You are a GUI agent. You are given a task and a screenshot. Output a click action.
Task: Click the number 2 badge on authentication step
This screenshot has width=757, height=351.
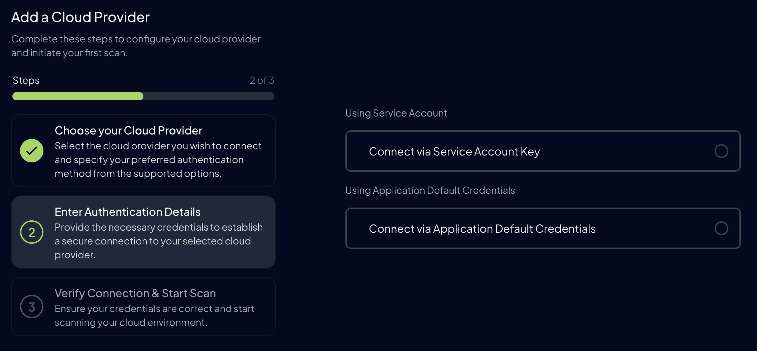(x=31, y=232)
